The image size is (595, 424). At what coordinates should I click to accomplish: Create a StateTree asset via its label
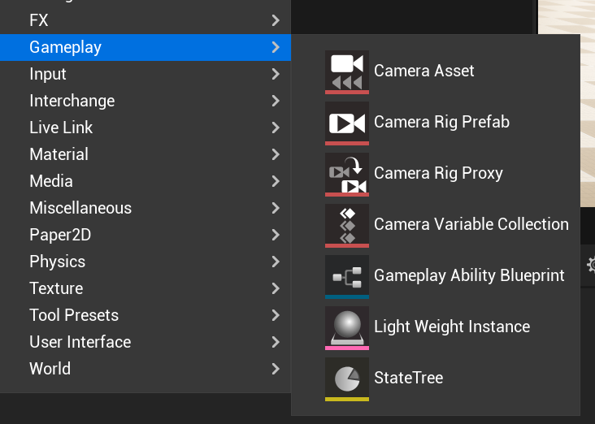tap(408, 378)
